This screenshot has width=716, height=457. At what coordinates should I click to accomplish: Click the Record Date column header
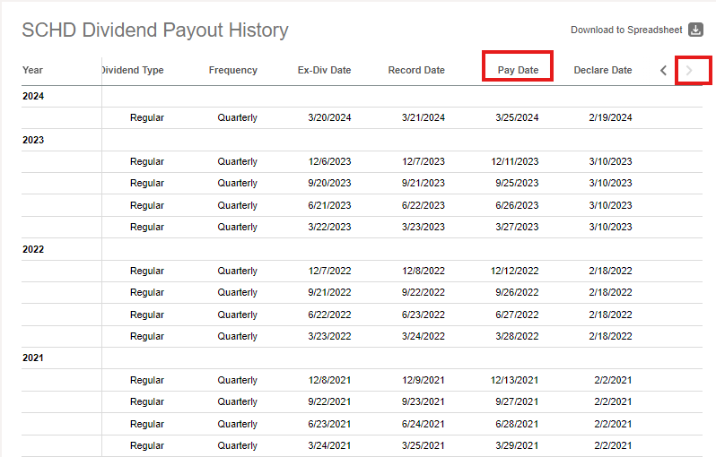click(x=416, y=70)
